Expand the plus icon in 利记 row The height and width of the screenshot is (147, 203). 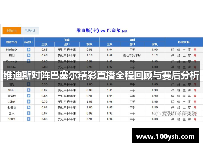coord(29,108)
